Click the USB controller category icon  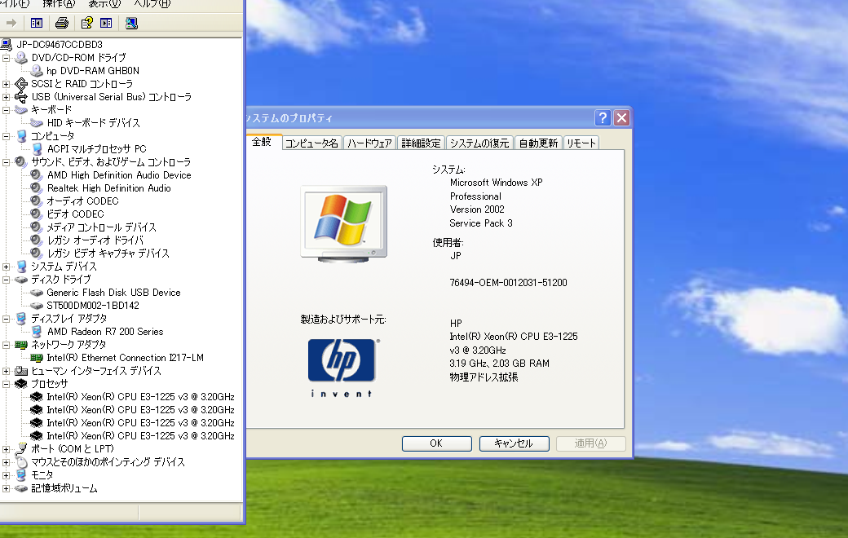pos(21,97)
